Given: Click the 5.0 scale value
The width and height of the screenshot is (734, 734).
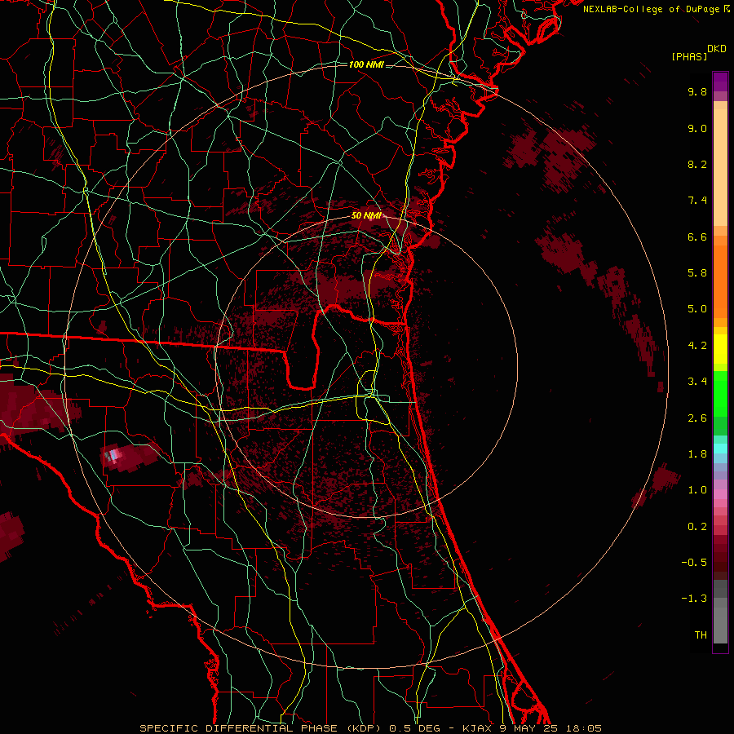Looking at the screenshot, I should pyautogui.click(x=697, y=309).
